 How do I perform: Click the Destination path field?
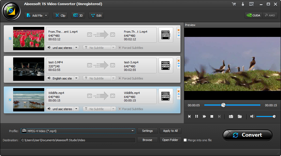pyautogui.click(x=78, y=140)
